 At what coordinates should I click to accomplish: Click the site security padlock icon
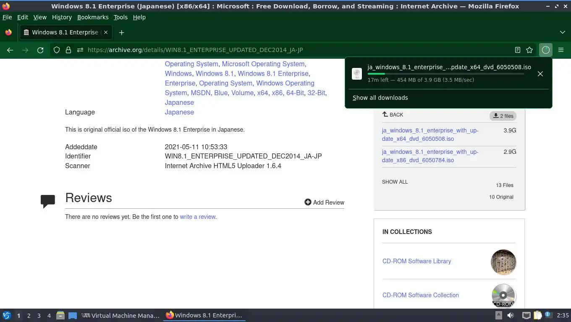point(68,50)
